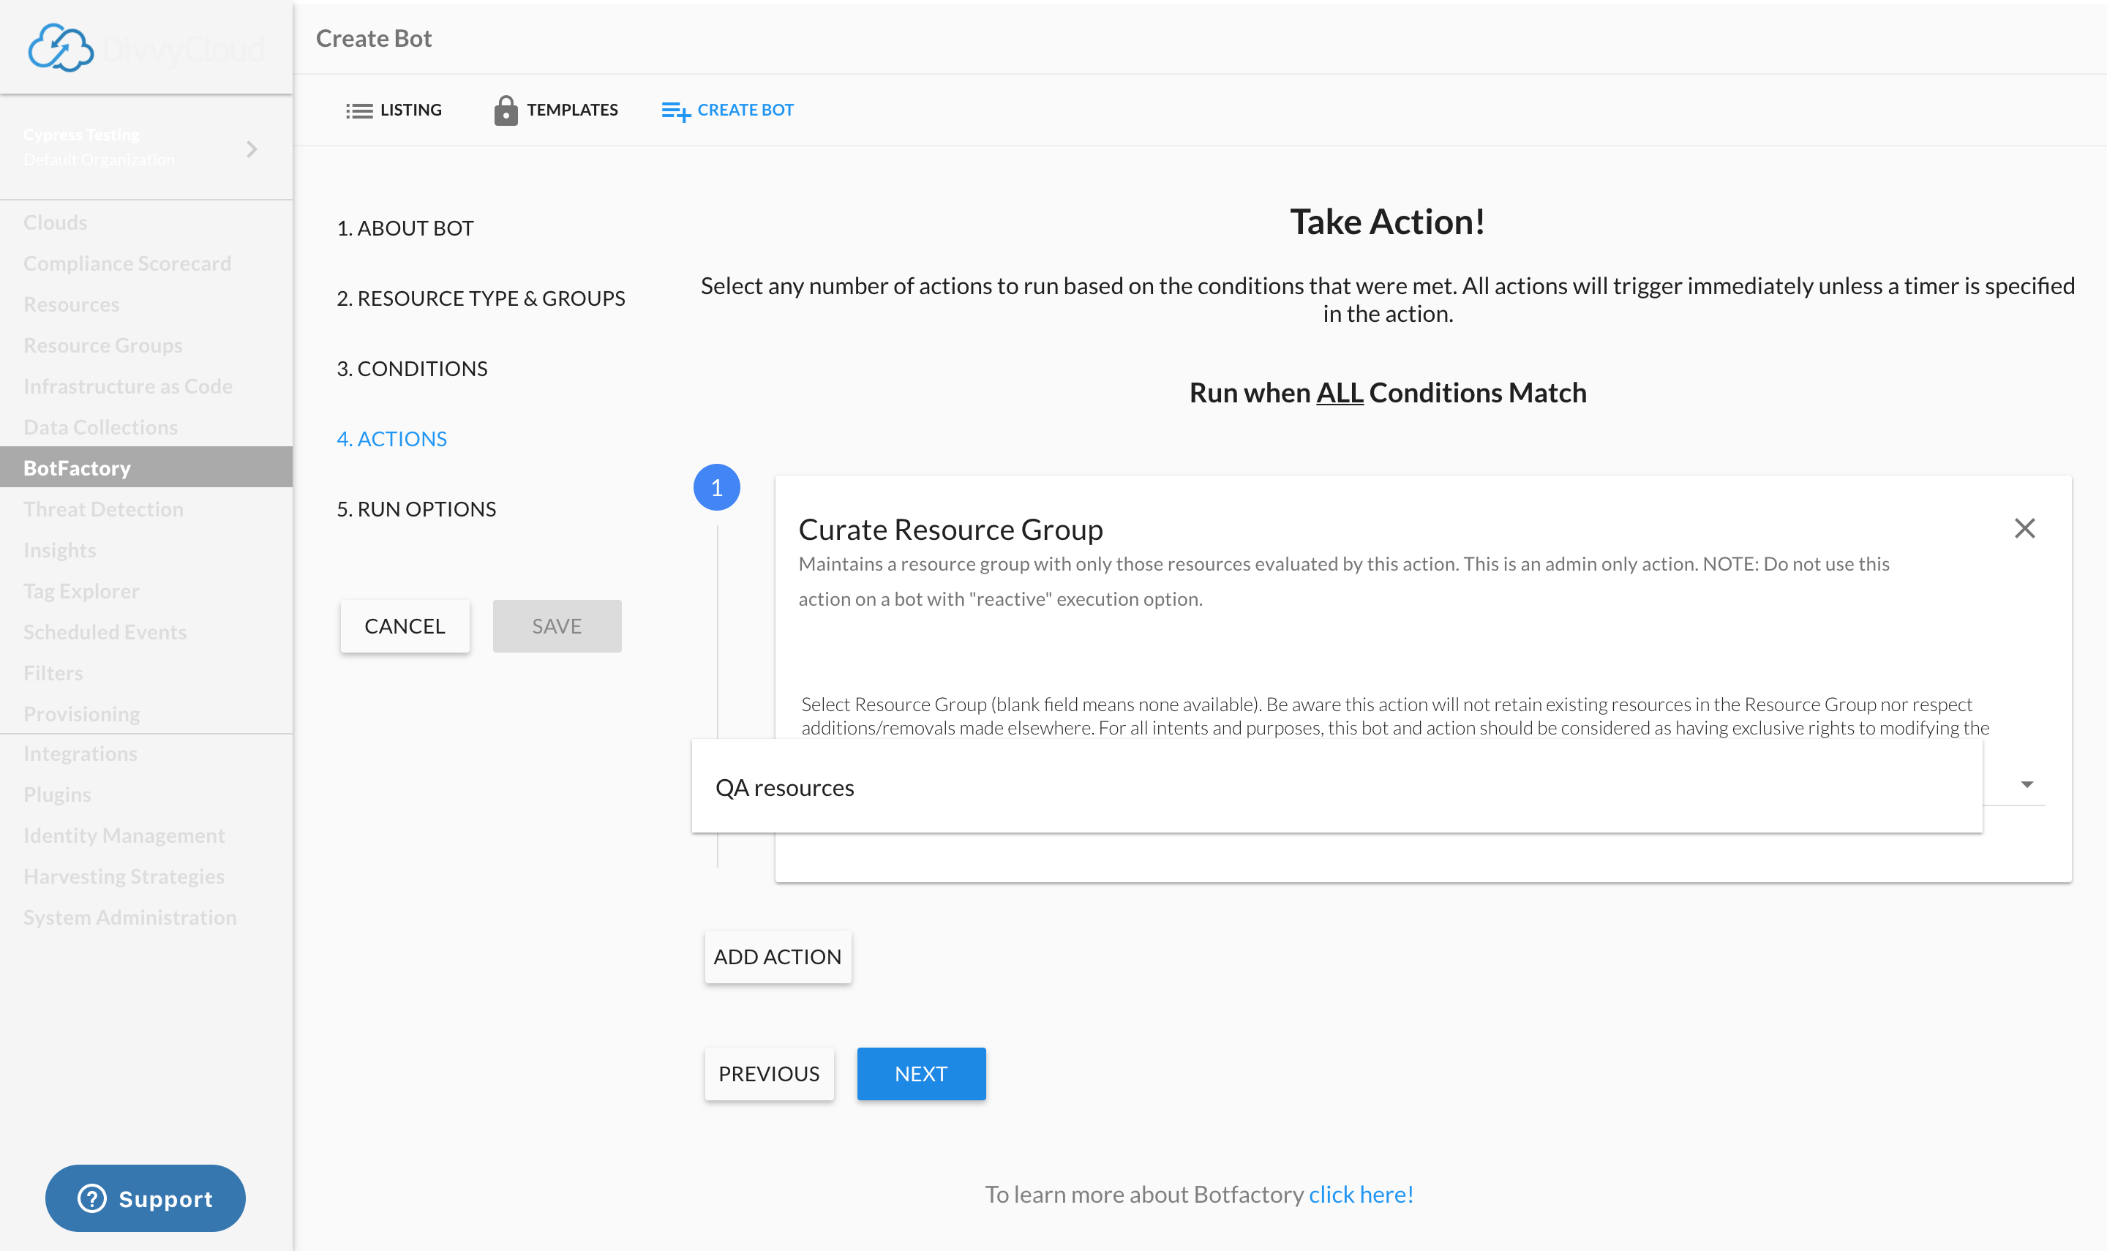The image size is (2107, 1251).
Task: Click the Create Bot plus-list icon
Action: pos(675,110)
